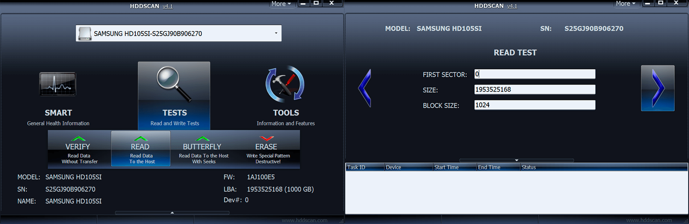Screen dimensions: 689x224
Task: Sort by Task ID column header
Action: (x=364, y=167)
